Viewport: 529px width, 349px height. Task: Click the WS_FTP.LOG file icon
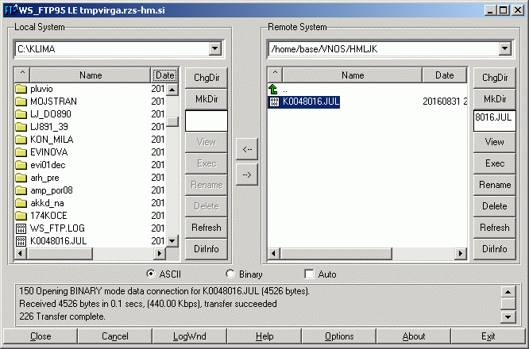pos(21,228)
